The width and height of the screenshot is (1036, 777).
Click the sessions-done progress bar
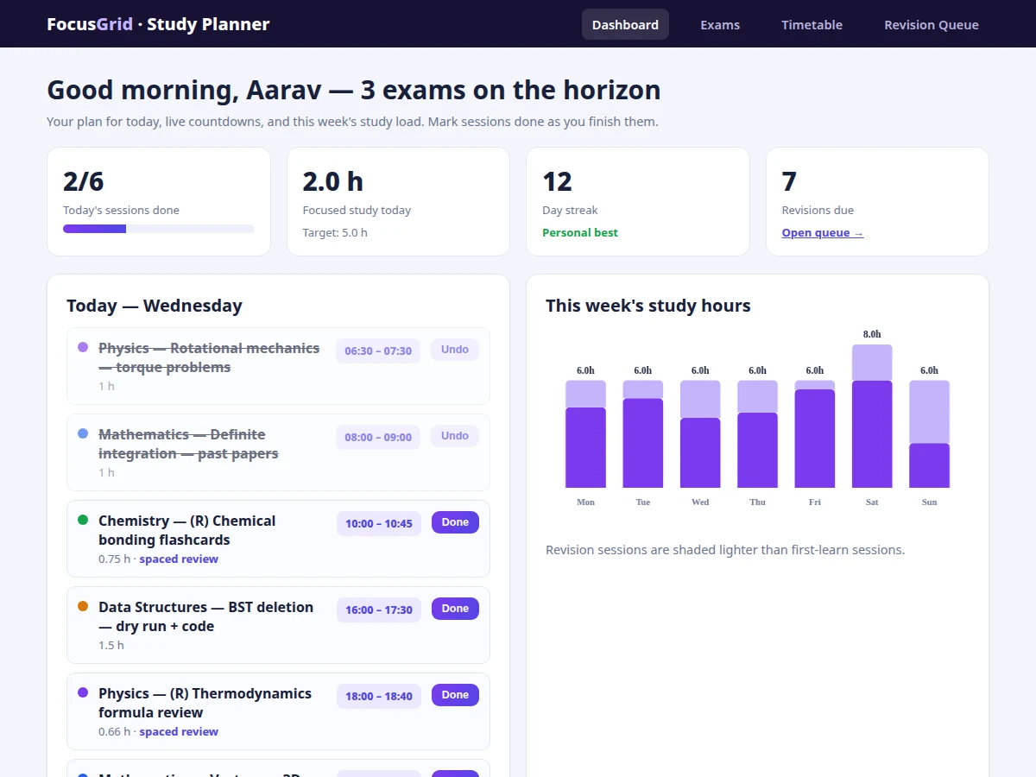pos(159,229)
